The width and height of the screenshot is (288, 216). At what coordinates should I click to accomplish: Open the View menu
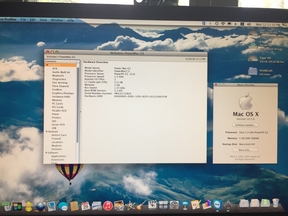click(x=43, y=20)
